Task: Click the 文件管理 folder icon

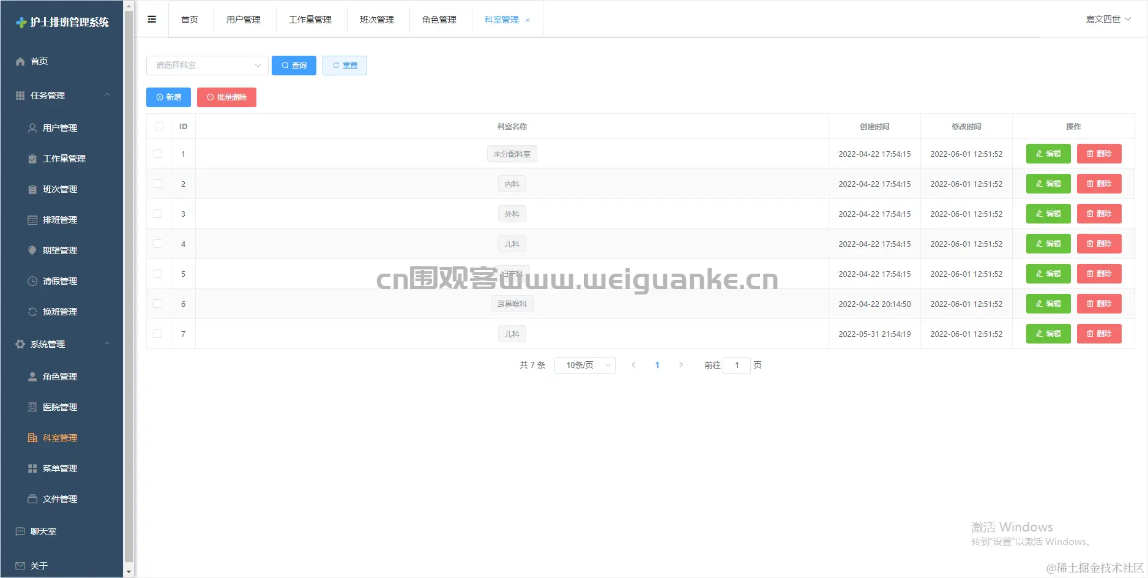Action: (x=32, y=499)
